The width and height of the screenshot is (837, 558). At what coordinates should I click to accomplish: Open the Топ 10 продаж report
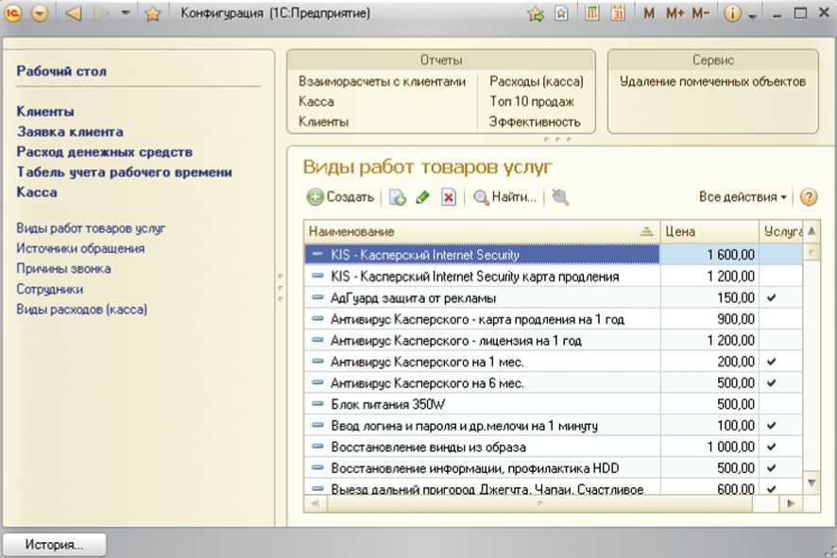(531, 101)
